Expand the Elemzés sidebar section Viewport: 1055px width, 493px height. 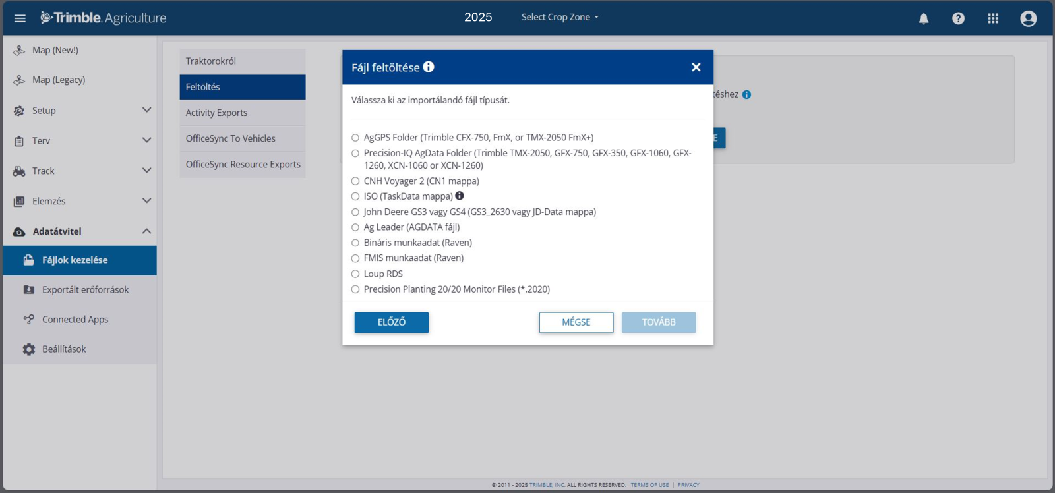point(146,201)
